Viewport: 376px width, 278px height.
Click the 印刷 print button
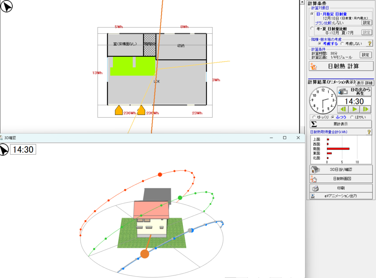click(x=341, y=188)
